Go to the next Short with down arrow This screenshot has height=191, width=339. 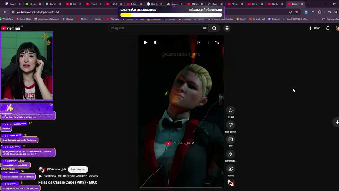coord(337,122)
